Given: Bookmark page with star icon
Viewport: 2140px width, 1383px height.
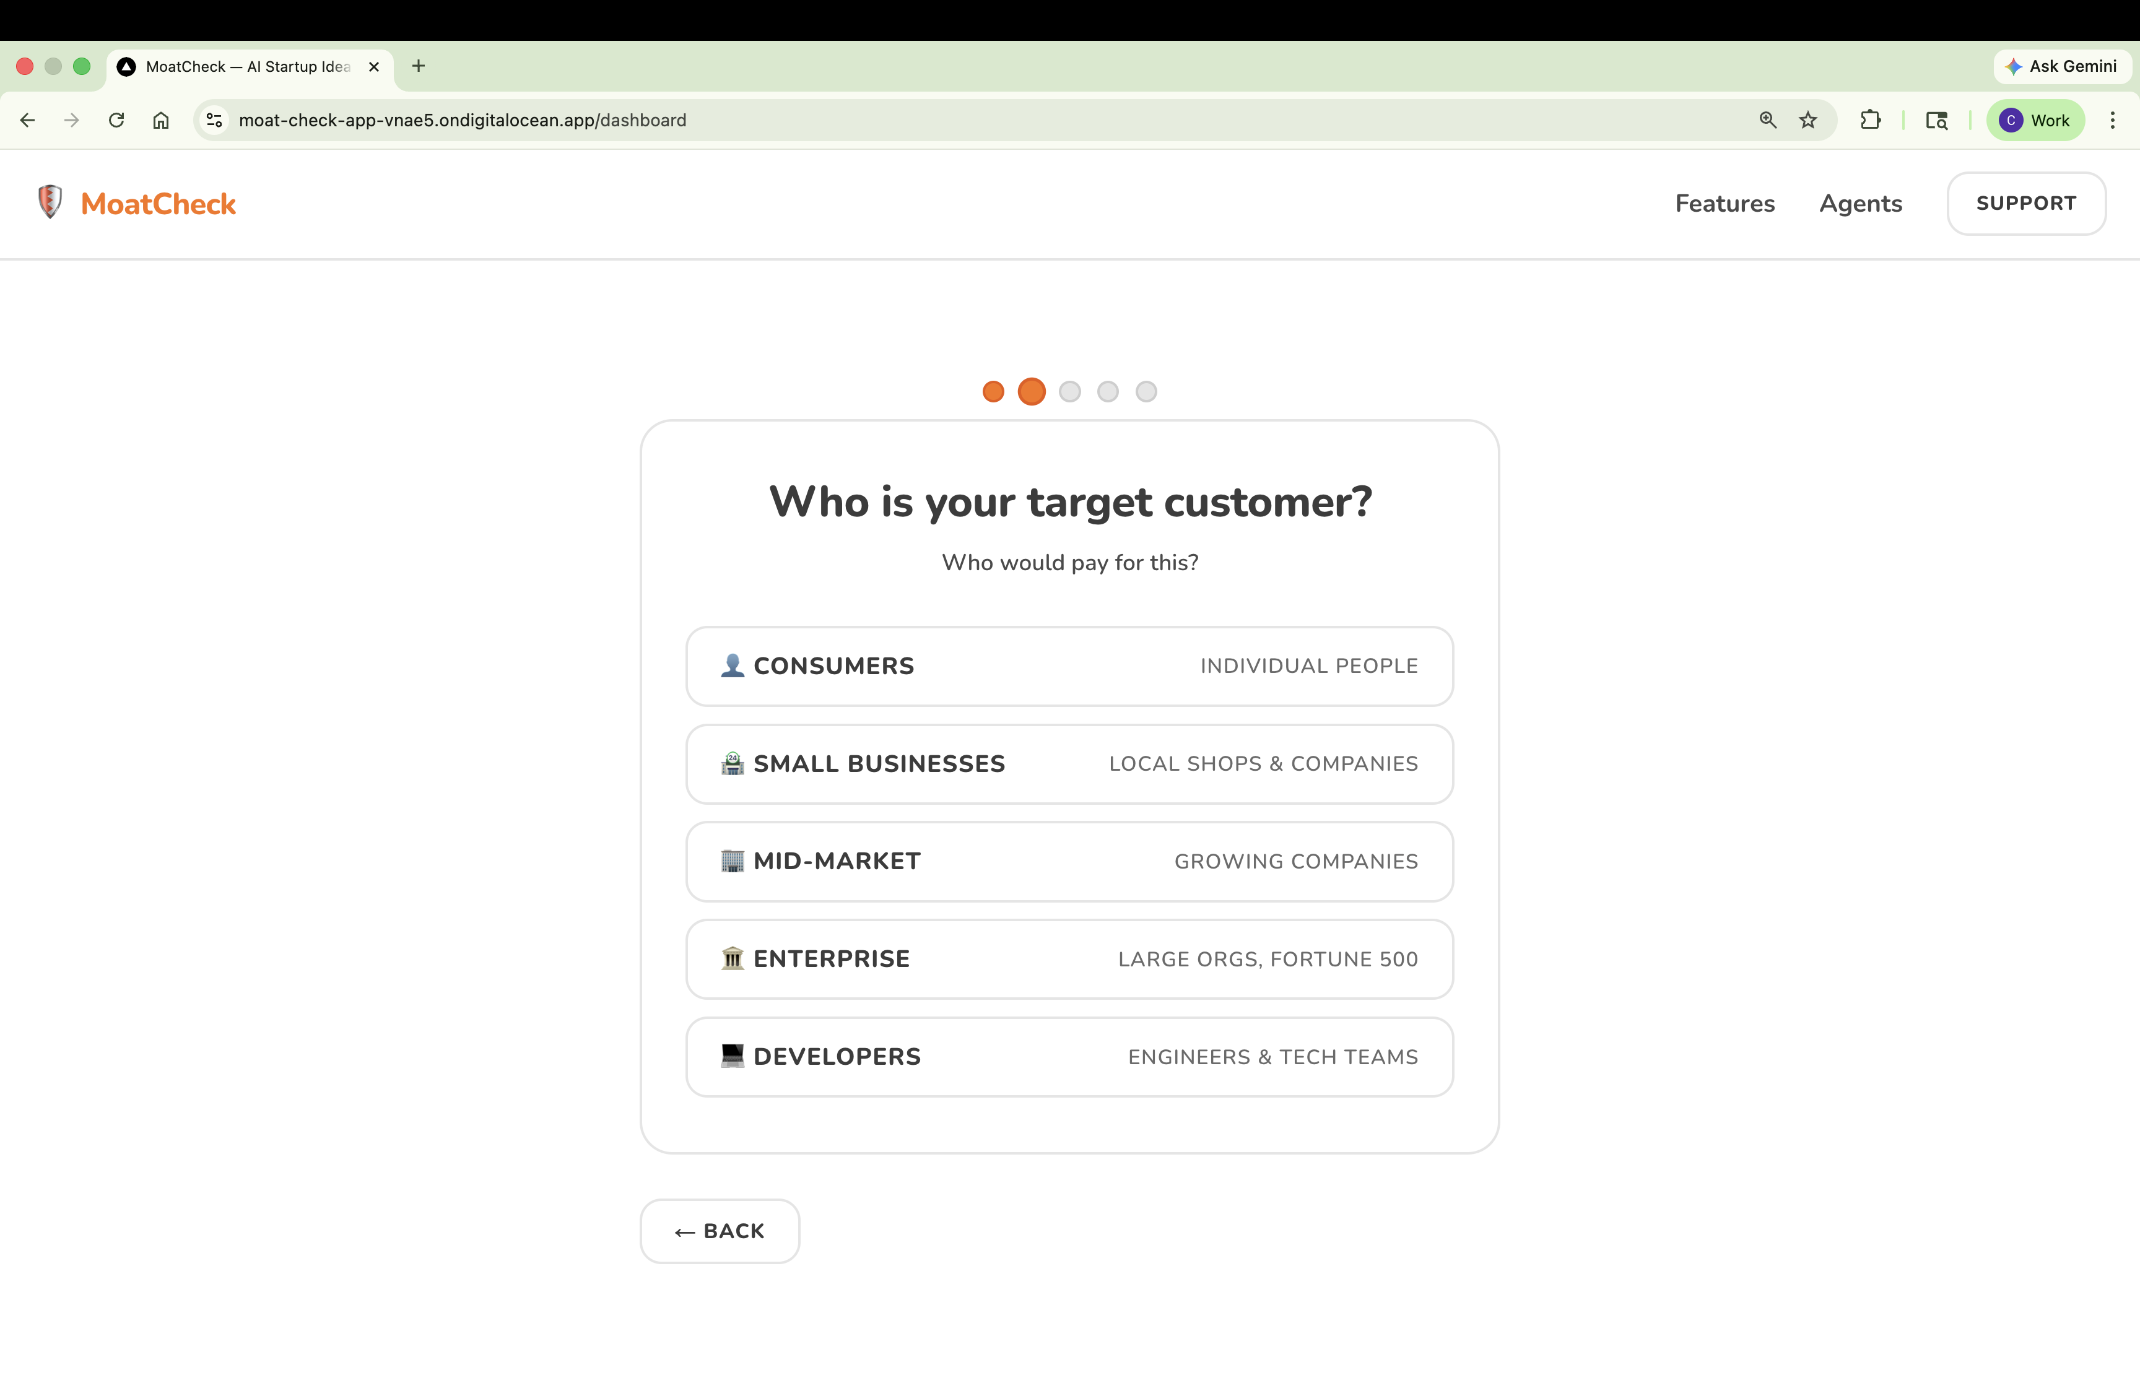Looking at the screenshot, I should [1807, 120].
